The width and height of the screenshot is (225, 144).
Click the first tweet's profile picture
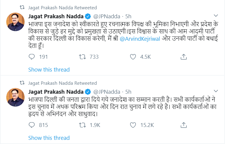[16, 22]
